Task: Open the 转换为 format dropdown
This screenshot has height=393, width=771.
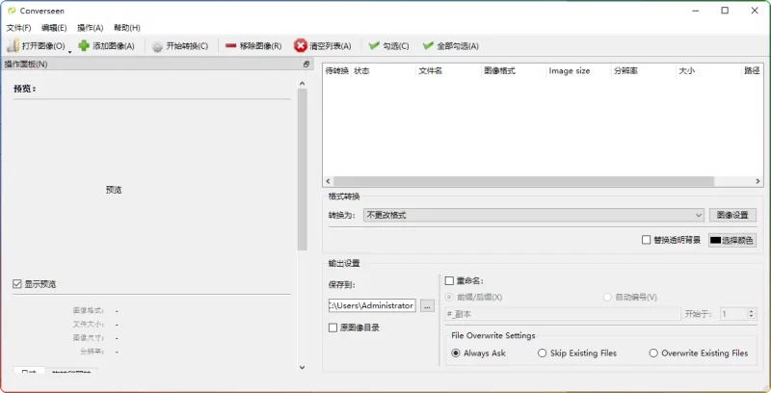Action: 534,215
